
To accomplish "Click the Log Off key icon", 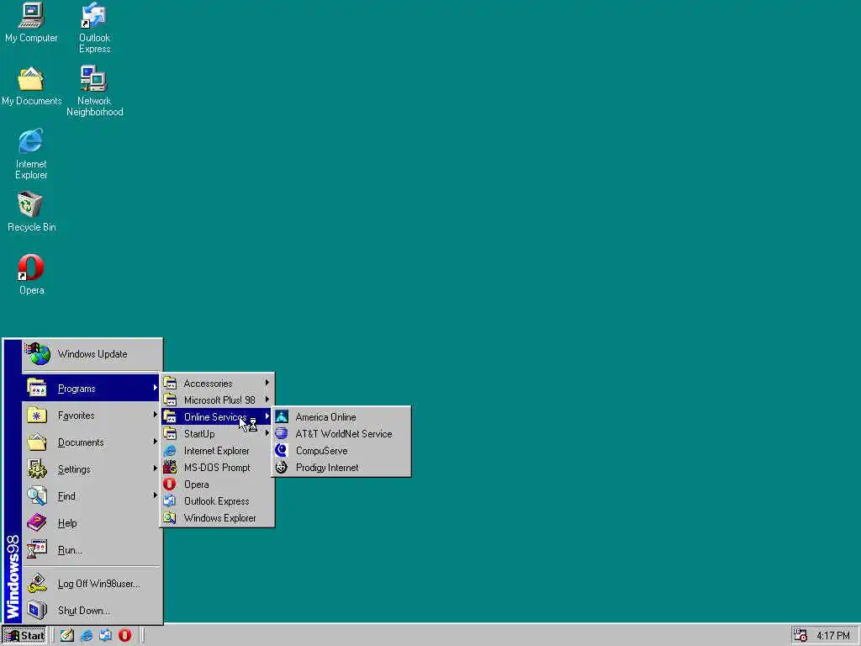I will (37, 584).
